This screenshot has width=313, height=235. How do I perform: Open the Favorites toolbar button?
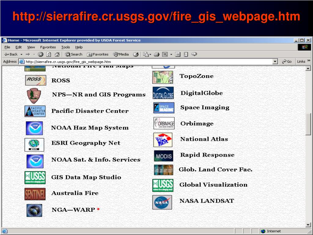point(98,54)
